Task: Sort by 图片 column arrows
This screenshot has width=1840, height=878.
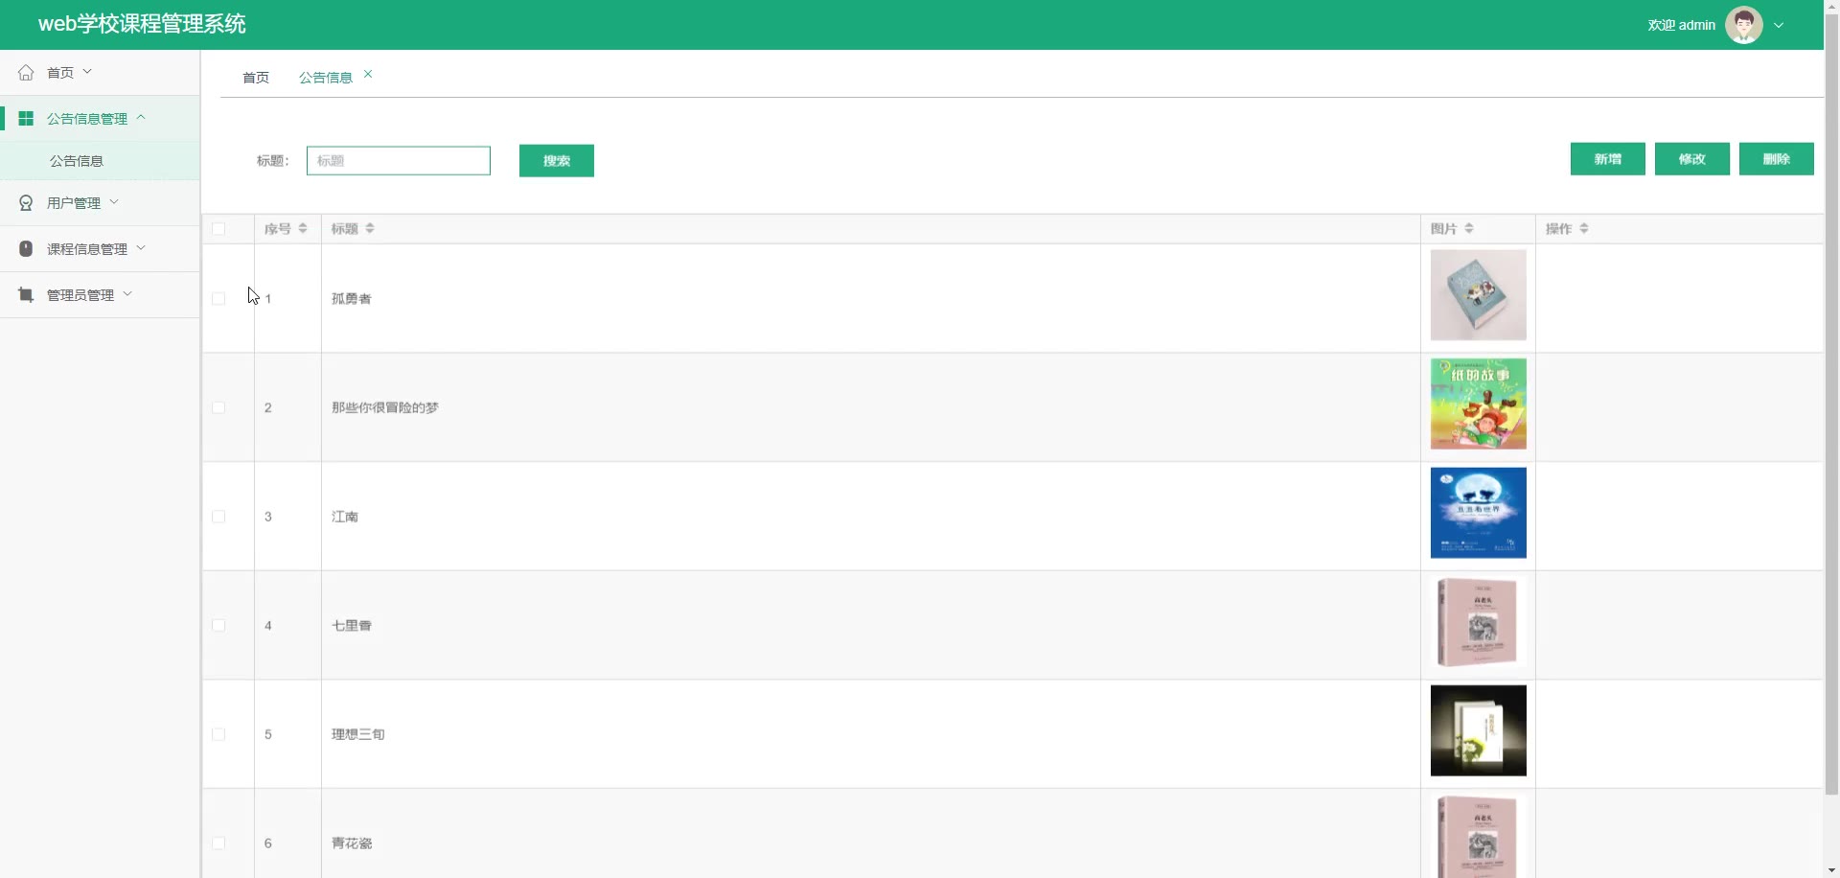Action: (1469, 228)
